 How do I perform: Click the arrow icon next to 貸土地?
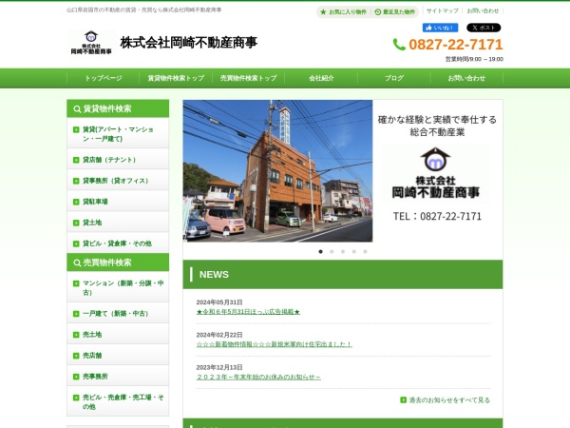[76, 223]
